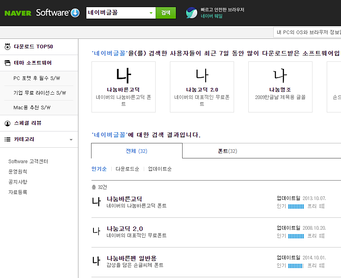Image resolution: width=341 pixels, height=278 pixels.
Task: Click 프리 label in 나눔바른고딕 row
Action: coord(312,206)
